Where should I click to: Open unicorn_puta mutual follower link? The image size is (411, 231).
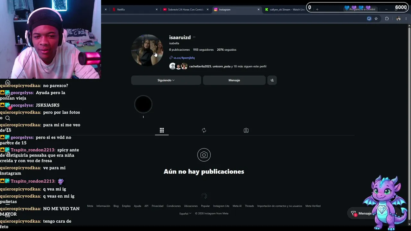pyautogui.click(x=222, y=66)
